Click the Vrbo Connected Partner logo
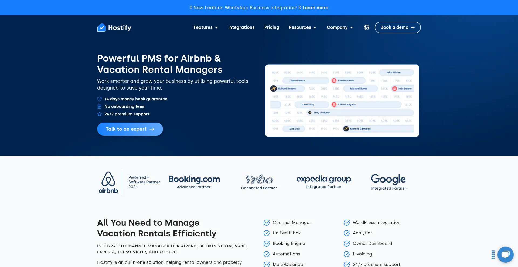The height and width of the screenshot is (267, 518). pos(259,182)
